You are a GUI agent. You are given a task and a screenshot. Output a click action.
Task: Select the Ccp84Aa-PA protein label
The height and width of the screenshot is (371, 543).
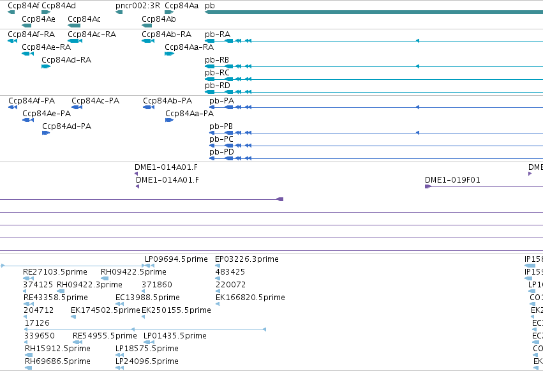click(x=190, y=114)
